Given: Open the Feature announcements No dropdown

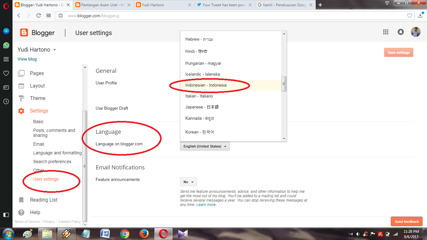Looking at the screenshot, I should tap(188, 182).
